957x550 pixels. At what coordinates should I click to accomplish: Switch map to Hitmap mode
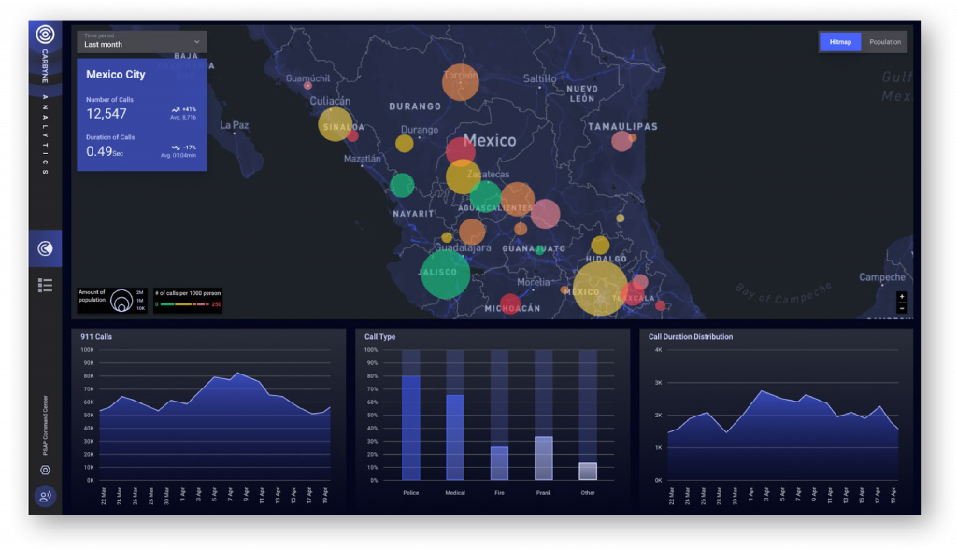point(840,42)
